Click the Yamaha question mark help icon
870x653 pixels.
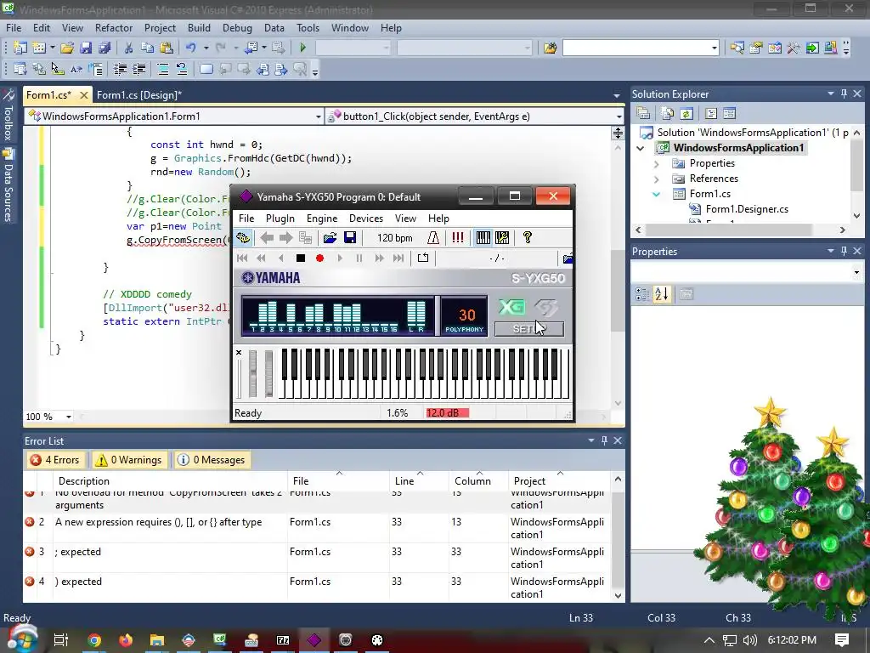[528, 238]
